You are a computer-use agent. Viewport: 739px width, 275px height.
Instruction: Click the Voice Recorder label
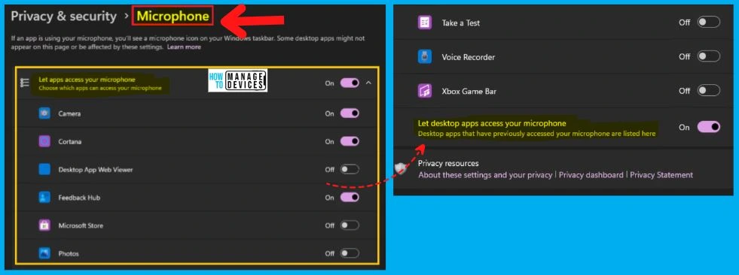pos(469,57)
